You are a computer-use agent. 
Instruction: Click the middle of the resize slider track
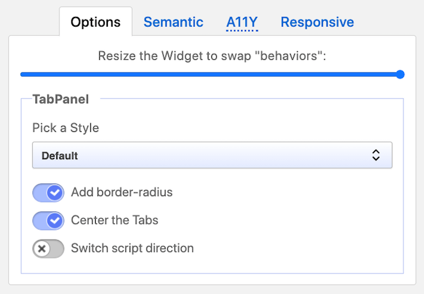coord(210,74)
